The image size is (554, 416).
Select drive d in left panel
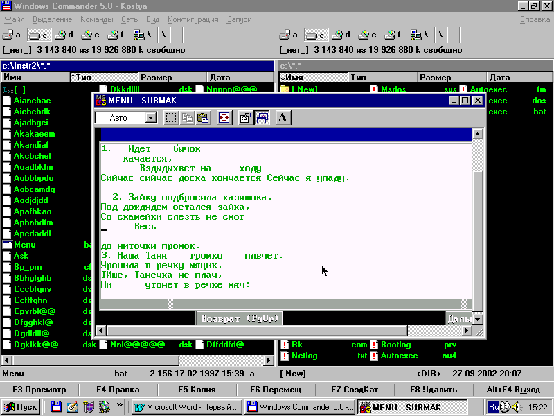point(64,35)
